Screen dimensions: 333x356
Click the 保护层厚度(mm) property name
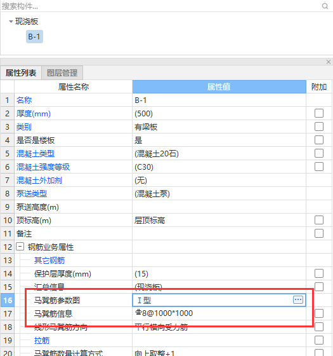coord(63,274)
